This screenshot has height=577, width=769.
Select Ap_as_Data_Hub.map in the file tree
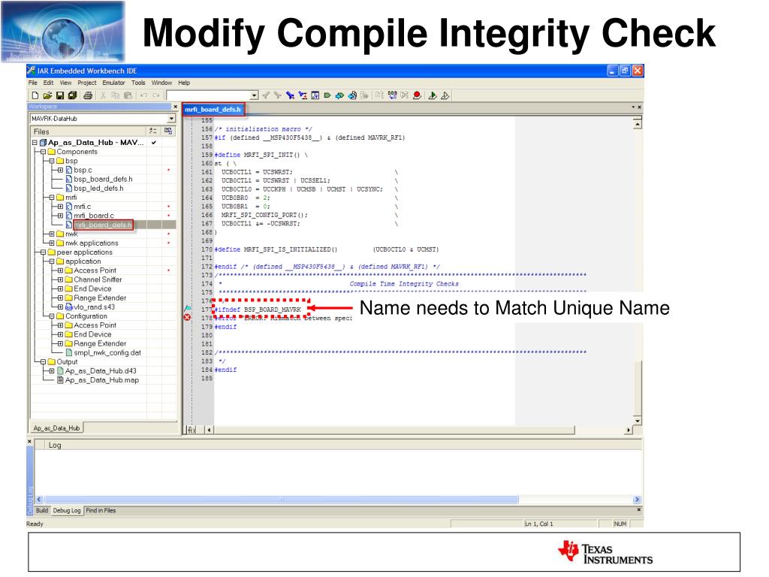(x=102, y=380)
